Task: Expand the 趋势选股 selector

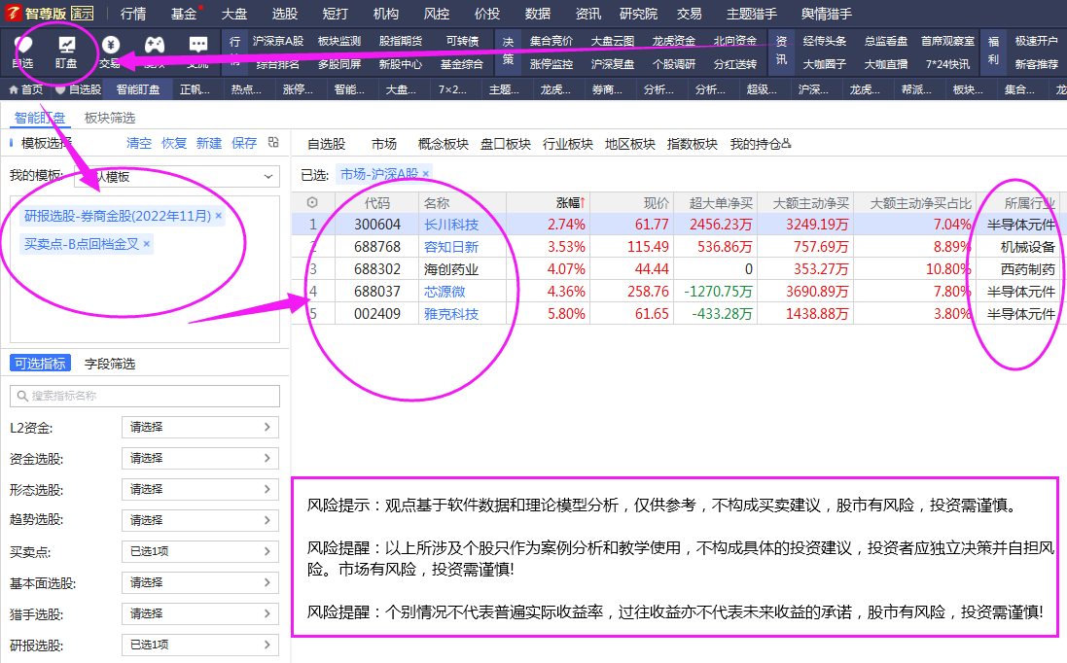Action: (x=200, y=520)
